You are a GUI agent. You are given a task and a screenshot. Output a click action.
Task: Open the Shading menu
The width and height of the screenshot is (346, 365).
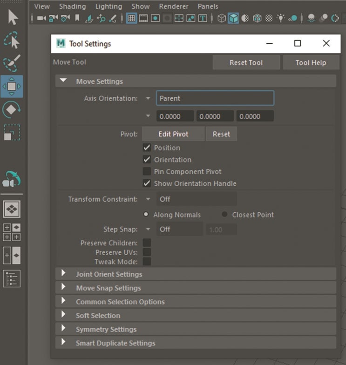pos(72,7)
